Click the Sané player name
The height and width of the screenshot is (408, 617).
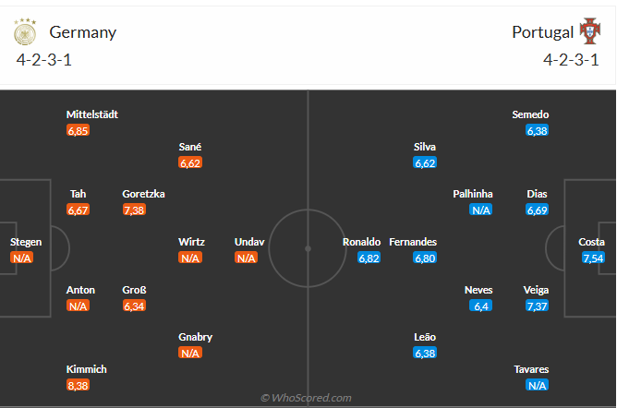pos(190,147)
